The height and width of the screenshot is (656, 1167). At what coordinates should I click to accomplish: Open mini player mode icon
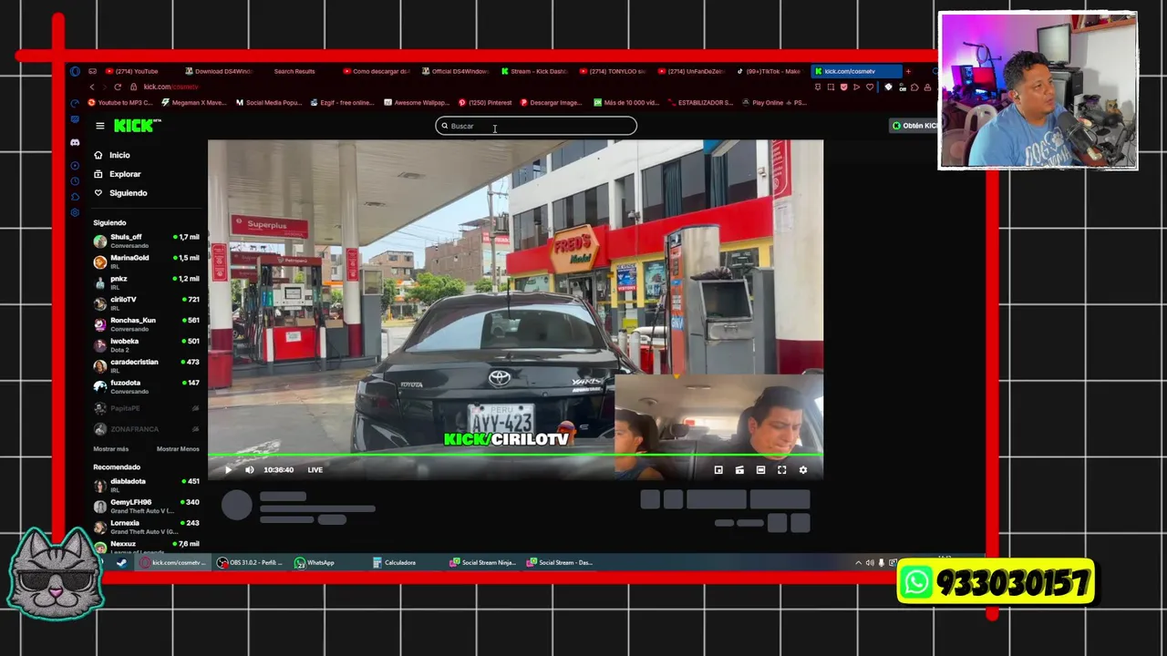(718, 470)
